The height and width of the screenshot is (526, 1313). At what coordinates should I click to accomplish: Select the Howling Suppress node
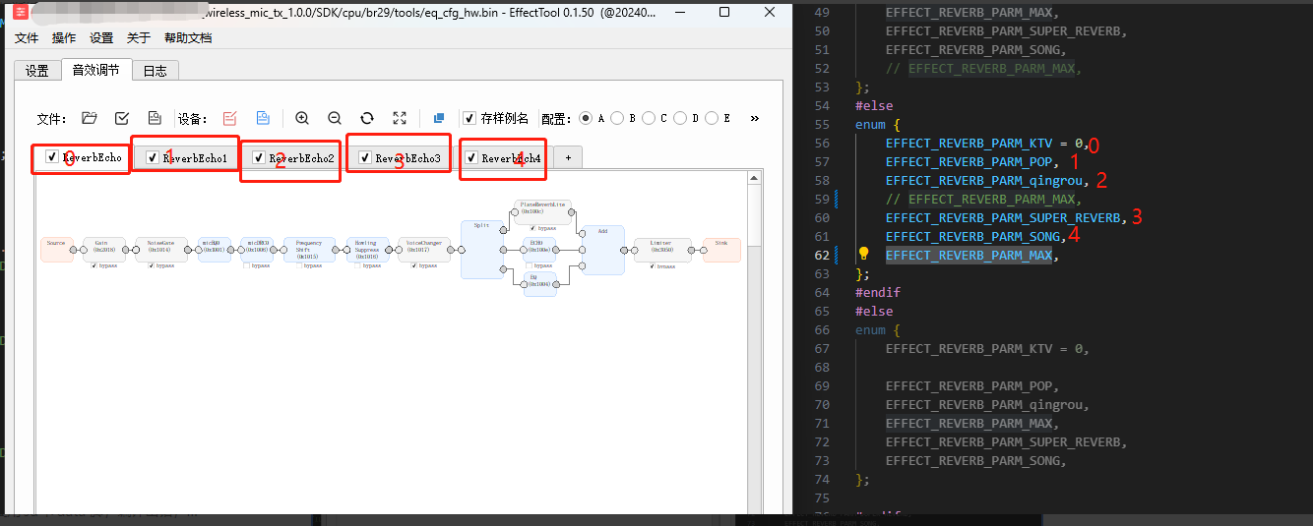pyautogui.click(x=367, y=250)
